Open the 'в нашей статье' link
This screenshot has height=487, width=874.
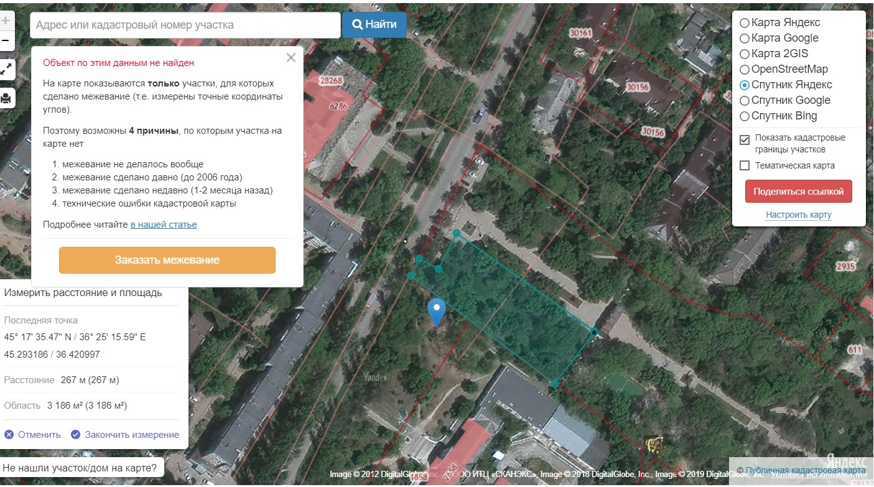click(x=164, y=225)
